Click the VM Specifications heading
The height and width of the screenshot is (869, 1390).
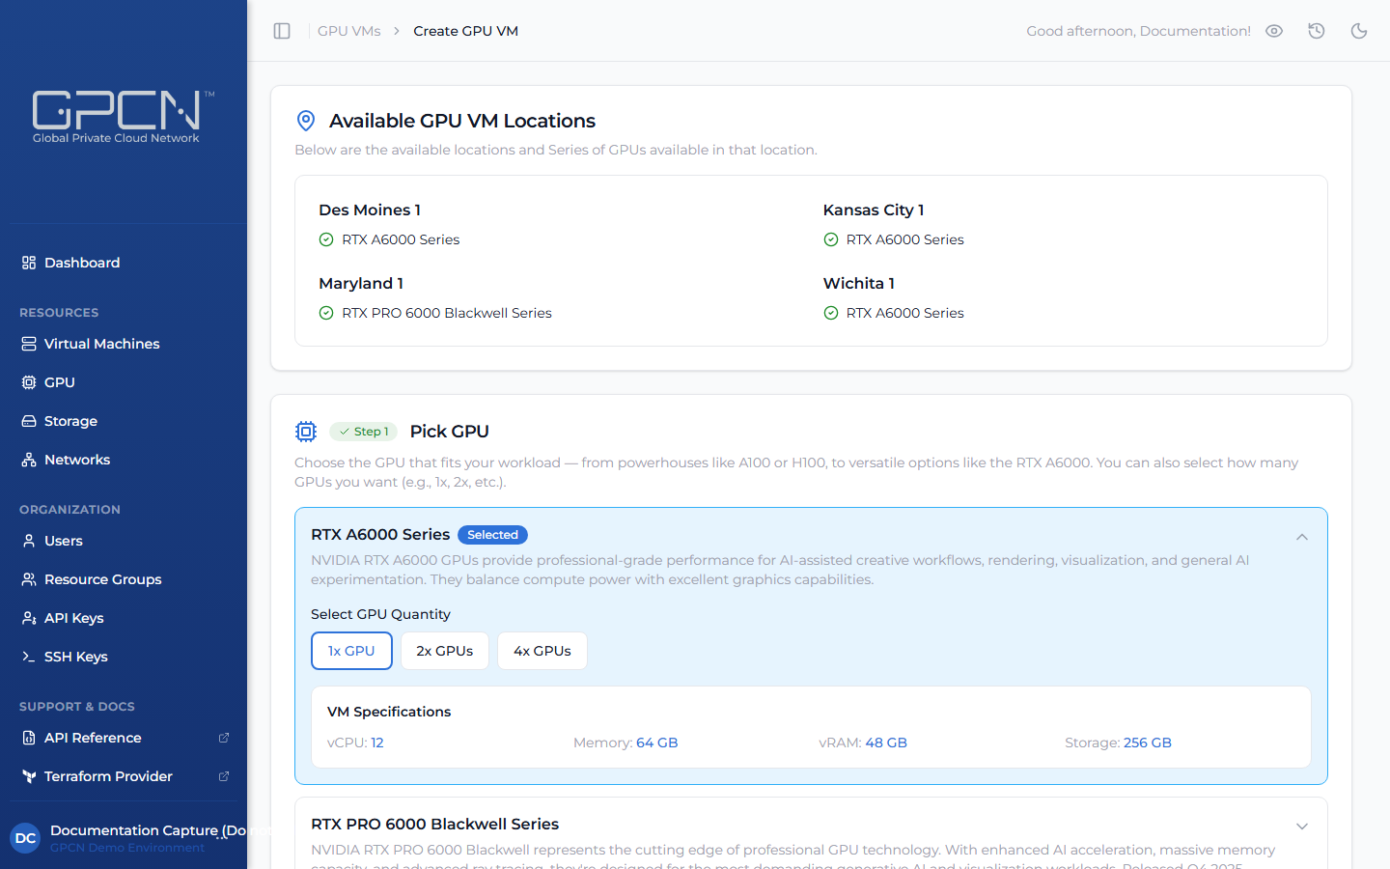pos(389,712)
